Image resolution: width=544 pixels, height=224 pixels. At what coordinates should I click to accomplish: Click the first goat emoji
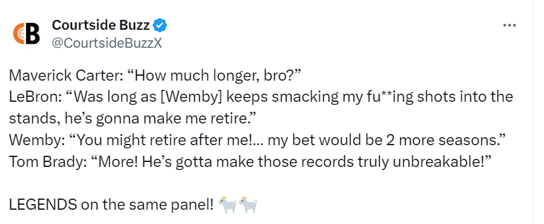(x=227, y=205)
